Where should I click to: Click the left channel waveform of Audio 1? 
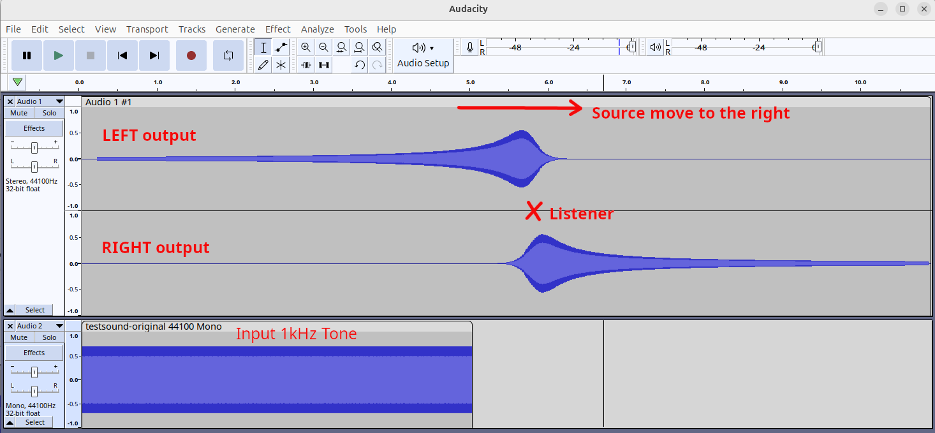(x=506, y=159)
